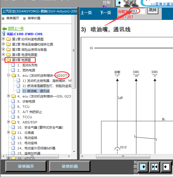This screenshot has width=173, height=177.
Task: Open 10、安全气囊 page
Action: click(40, 127)
